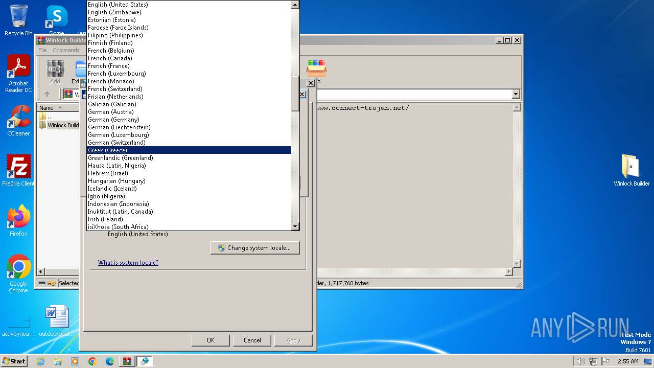Select English (United States) locale option
This screenshot has height=368, width=654.
coord(189,5)
